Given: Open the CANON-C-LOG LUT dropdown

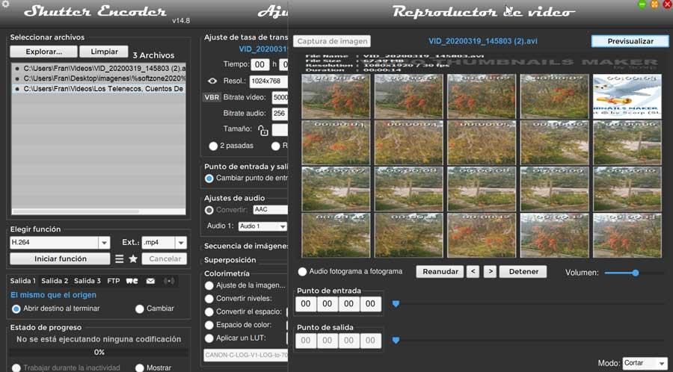Looking at the screenshot, I should pyautogui.click(x=245, y=355).
